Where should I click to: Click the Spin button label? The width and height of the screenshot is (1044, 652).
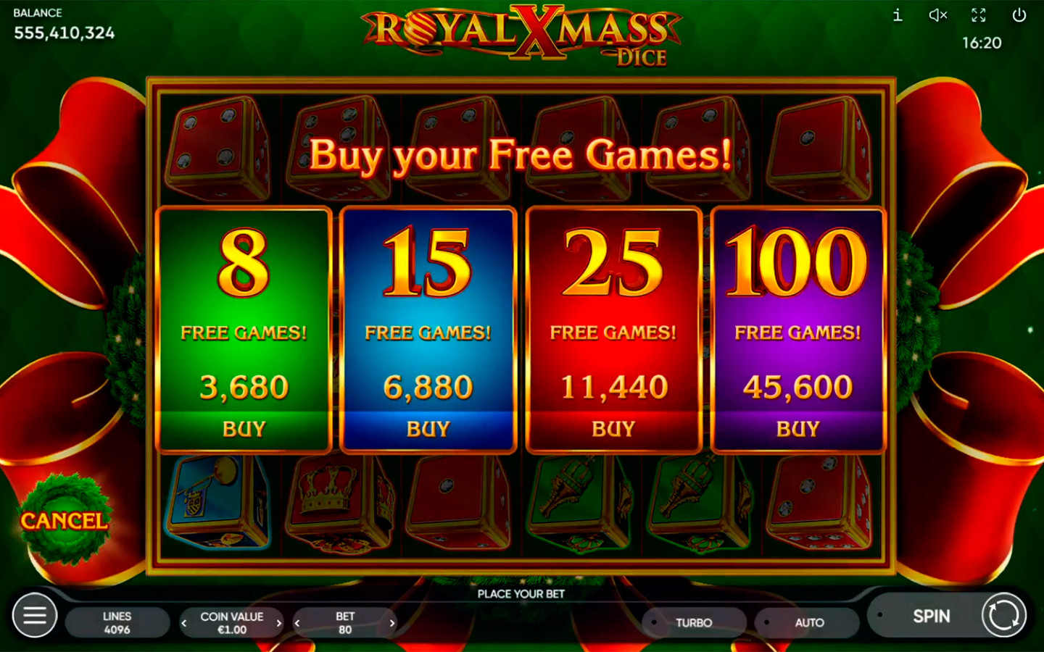(931, 617)
